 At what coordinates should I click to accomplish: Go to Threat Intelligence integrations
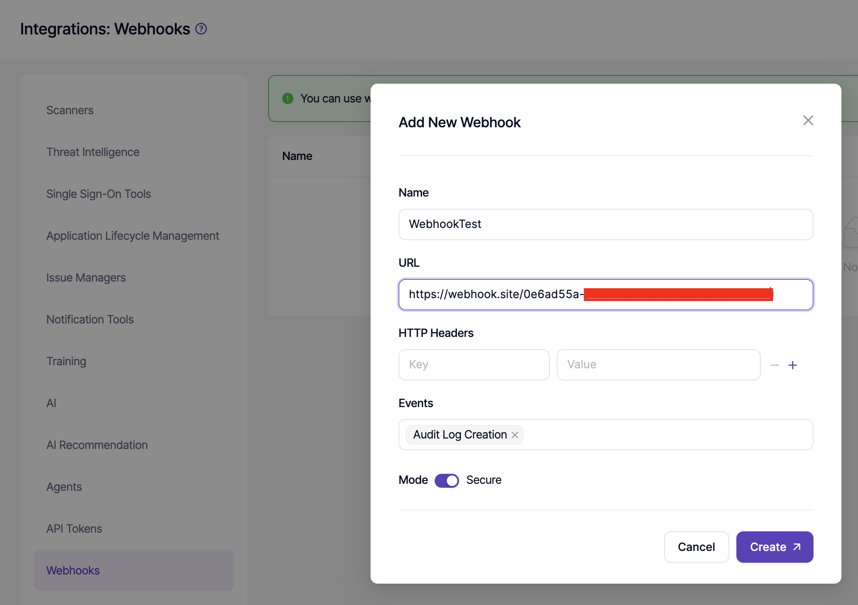click(x=93, y=152)
